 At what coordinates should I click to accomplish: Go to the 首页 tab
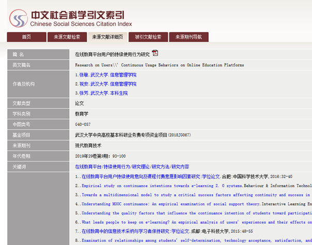(26, 37)
